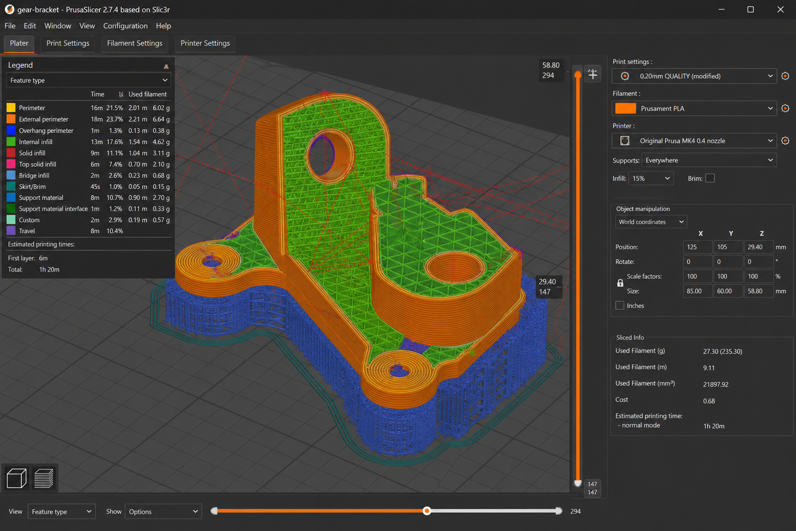Viewport: 796px width, 531px height.
Task: Click the time display mode icon in Legend
Action: coord(121,94)
